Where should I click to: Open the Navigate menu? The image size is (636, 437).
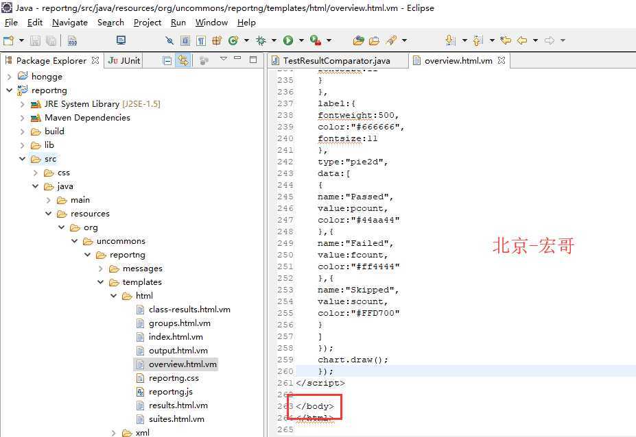[70, 23]
